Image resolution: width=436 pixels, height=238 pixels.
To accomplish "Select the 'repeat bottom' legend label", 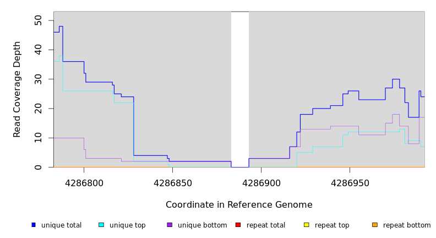I will coord(407,225).
